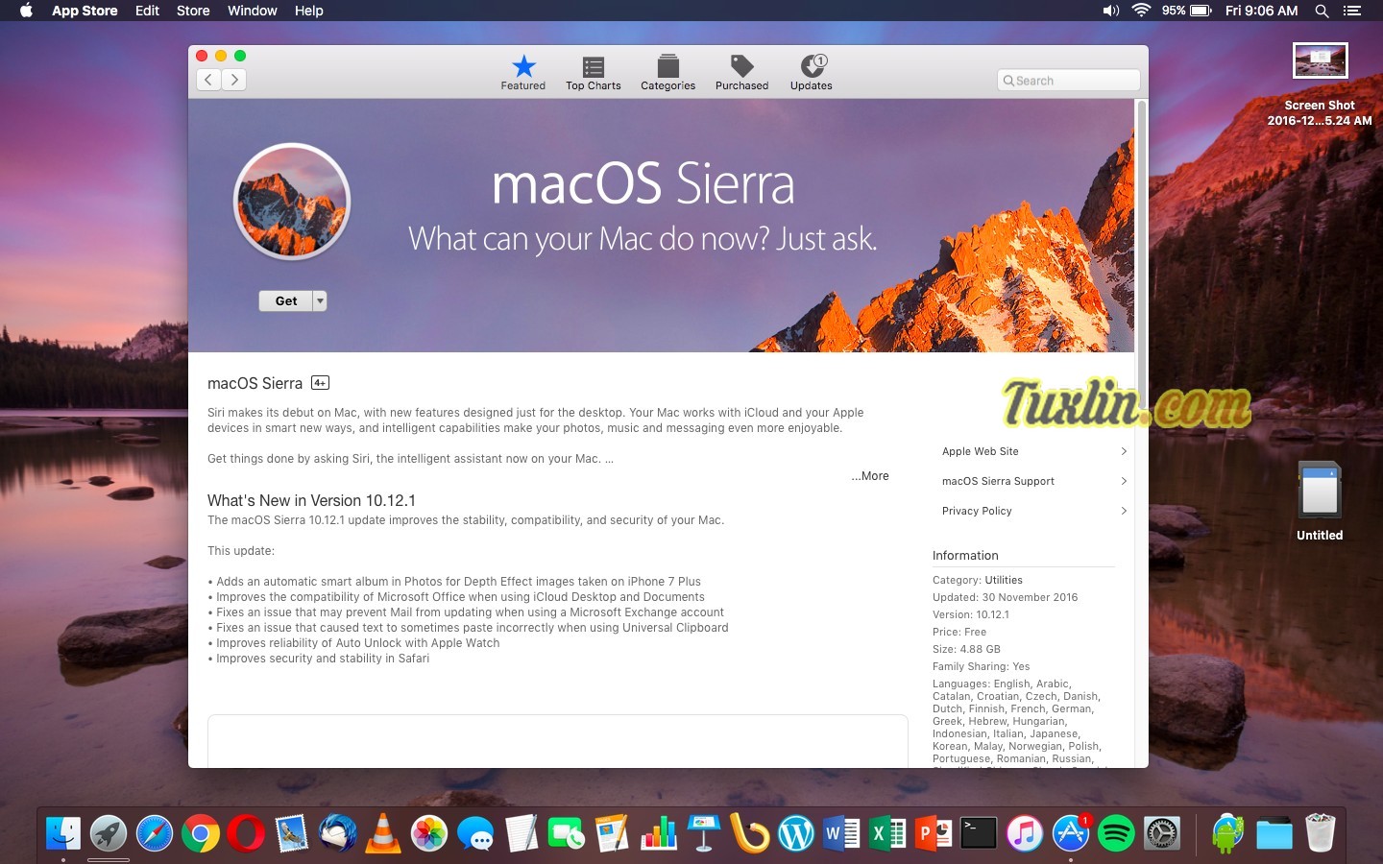Open the Featured star tab
1383x864 pixels.
point(522,73)
